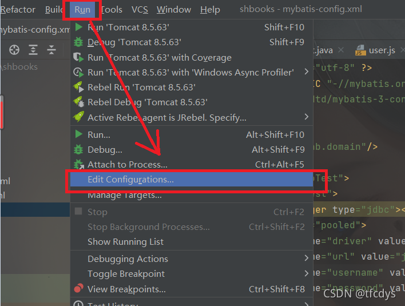Click "url" attribute value in editor

click(x=341, y=257)
